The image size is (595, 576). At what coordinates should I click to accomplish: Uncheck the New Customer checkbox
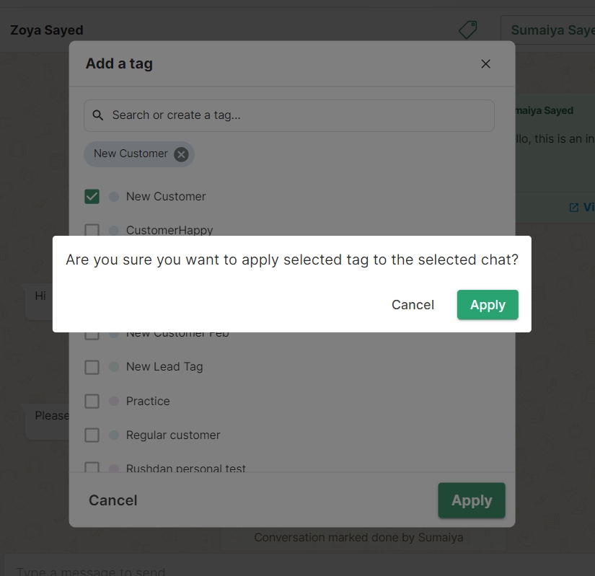click(92, 197)
